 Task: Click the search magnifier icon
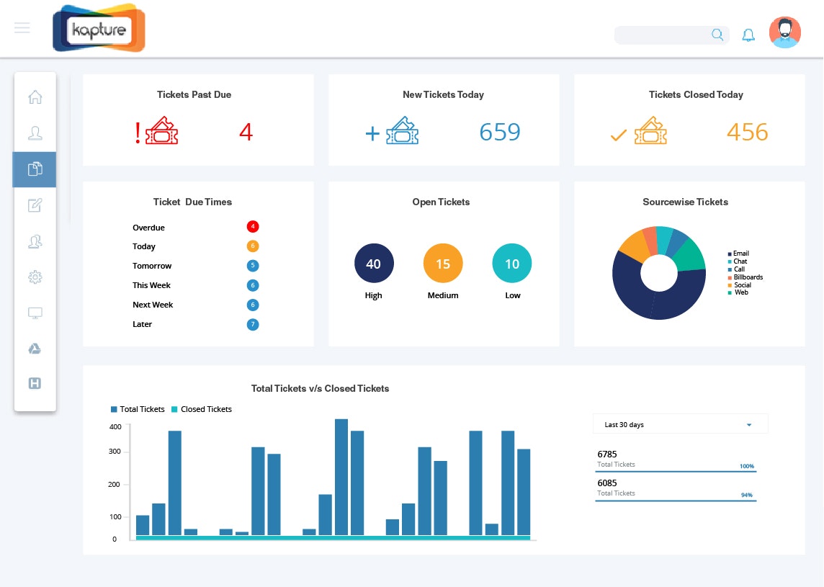[x=717, y=34]
